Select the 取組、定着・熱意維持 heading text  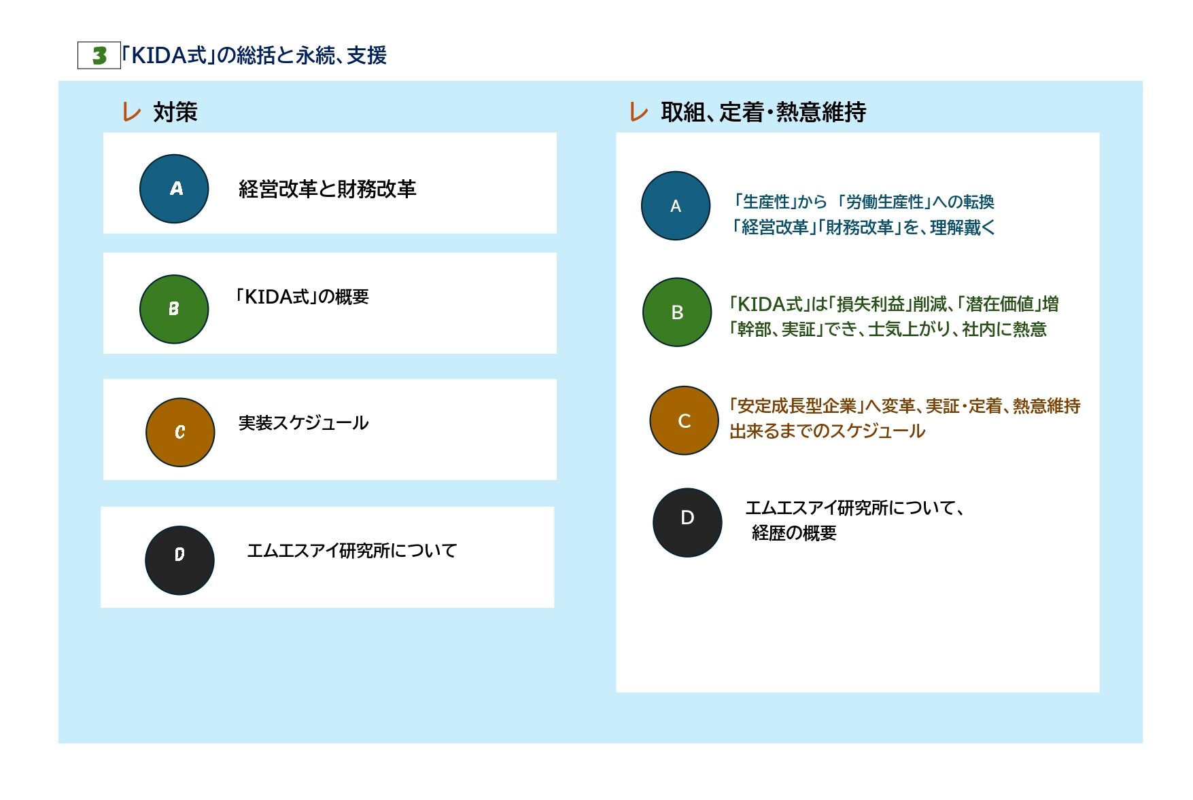click(763, 112)
